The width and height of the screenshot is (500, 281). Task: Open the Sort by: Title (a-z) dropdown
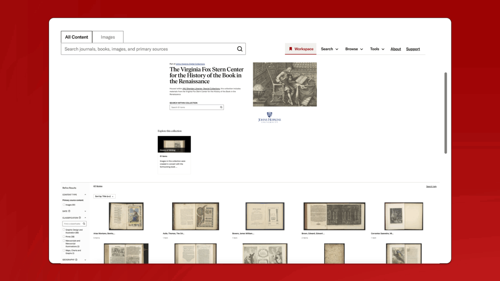(104, 196)
